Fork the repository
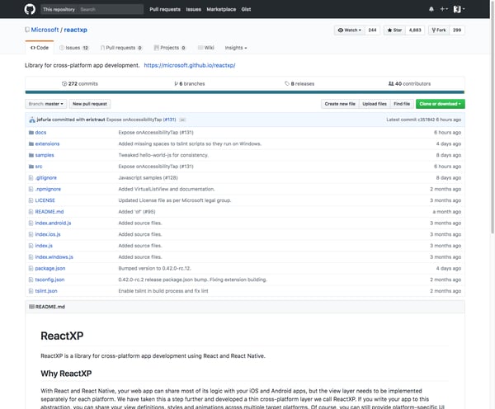Image resolution: width=495 pixels, height=409 pixels. click(x=439, y=30)
